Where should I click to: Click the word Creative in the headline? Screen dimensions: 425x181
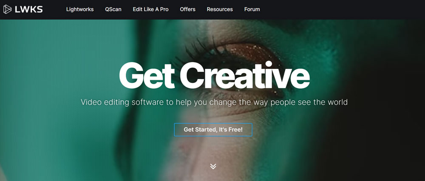tap(245, 75)
